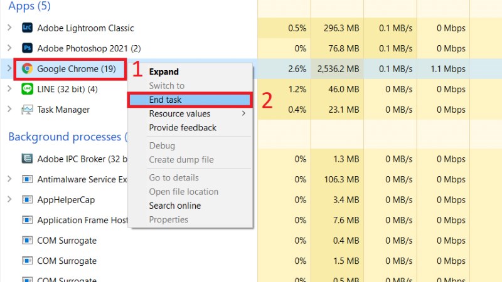Open the Resource values submenu arrow
502x282 pixels.
[243, 113]
